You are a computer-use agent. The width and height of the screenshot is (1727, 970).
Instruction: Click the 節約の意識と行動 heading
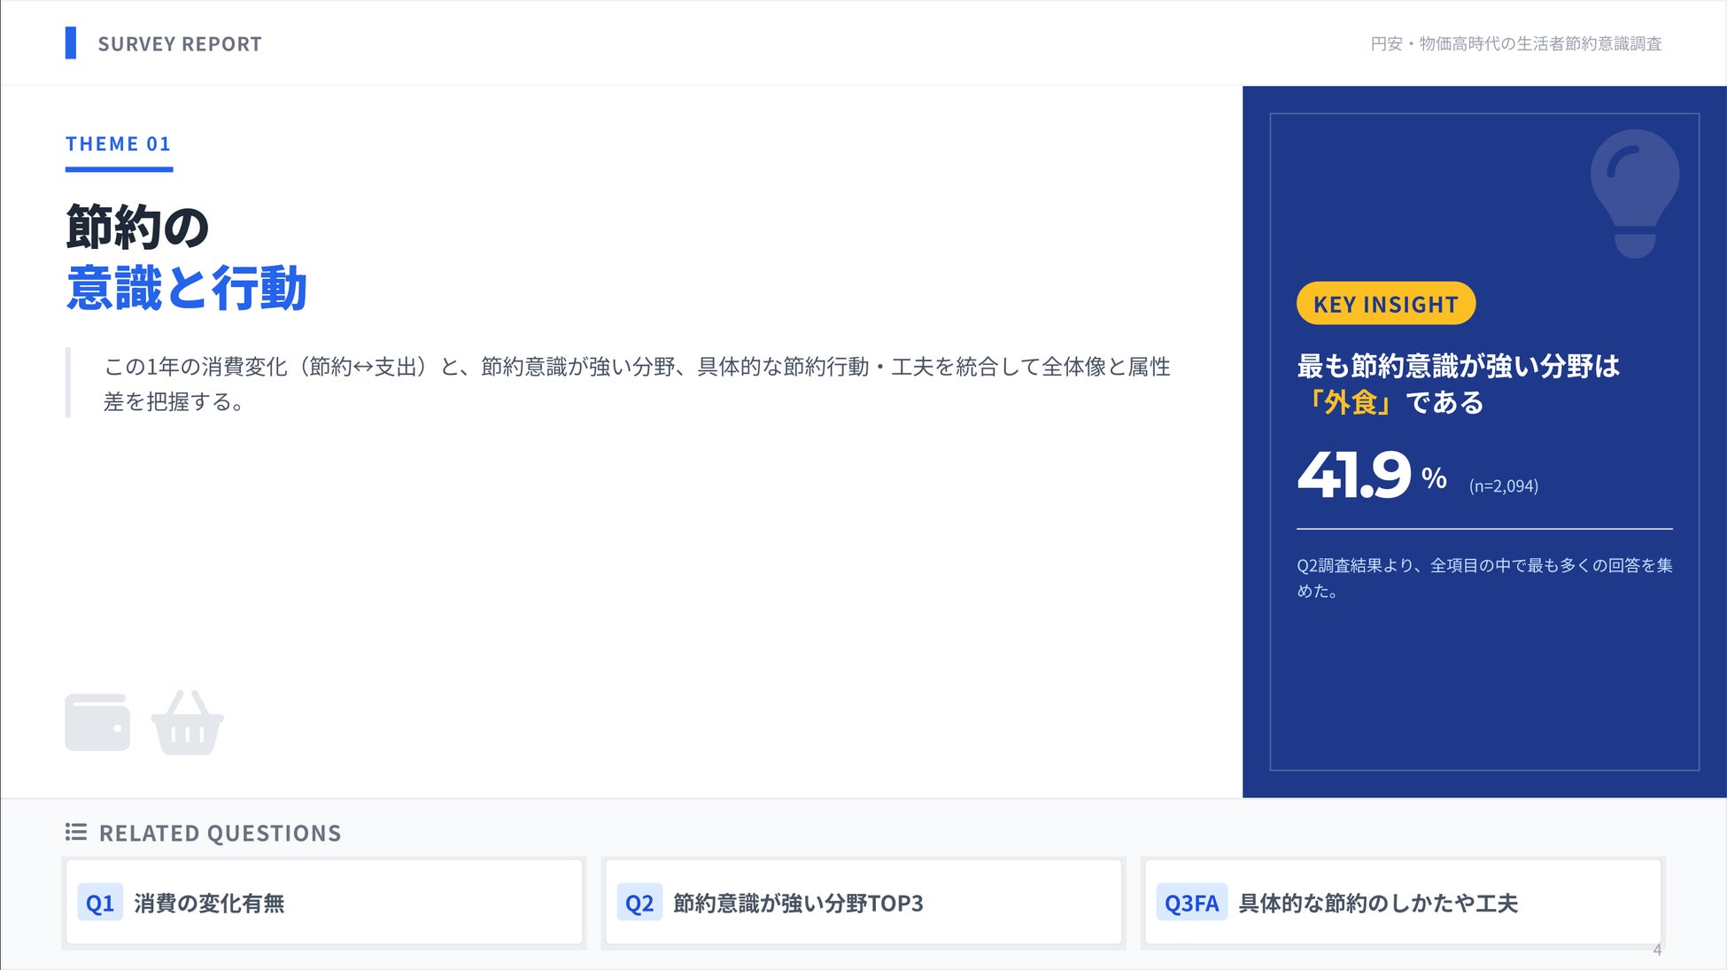pyautogui.click(x=186, y=257)
